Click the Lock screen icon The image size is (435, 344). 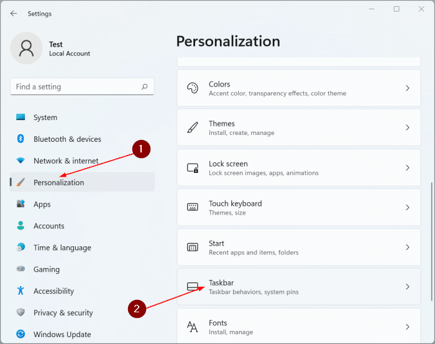tap(193, 168)
